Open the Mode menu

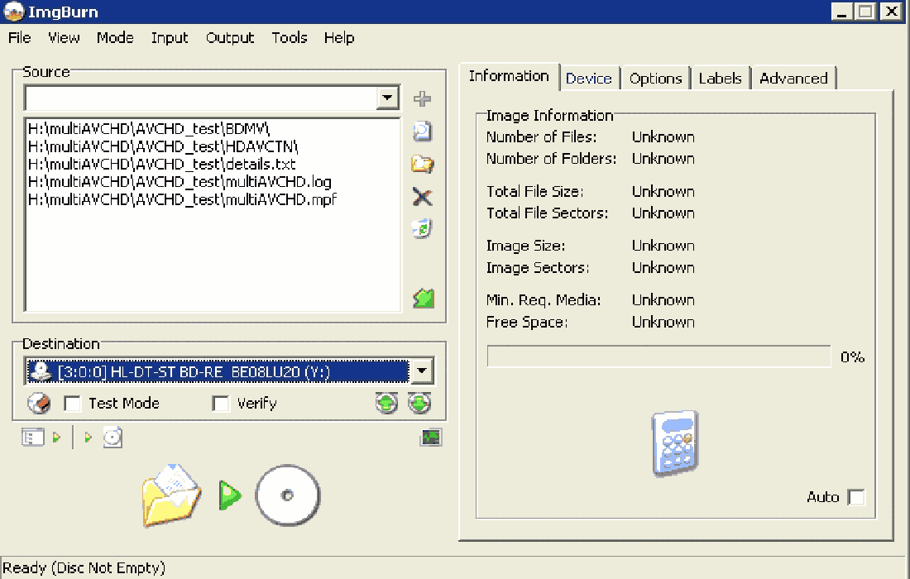115,38
